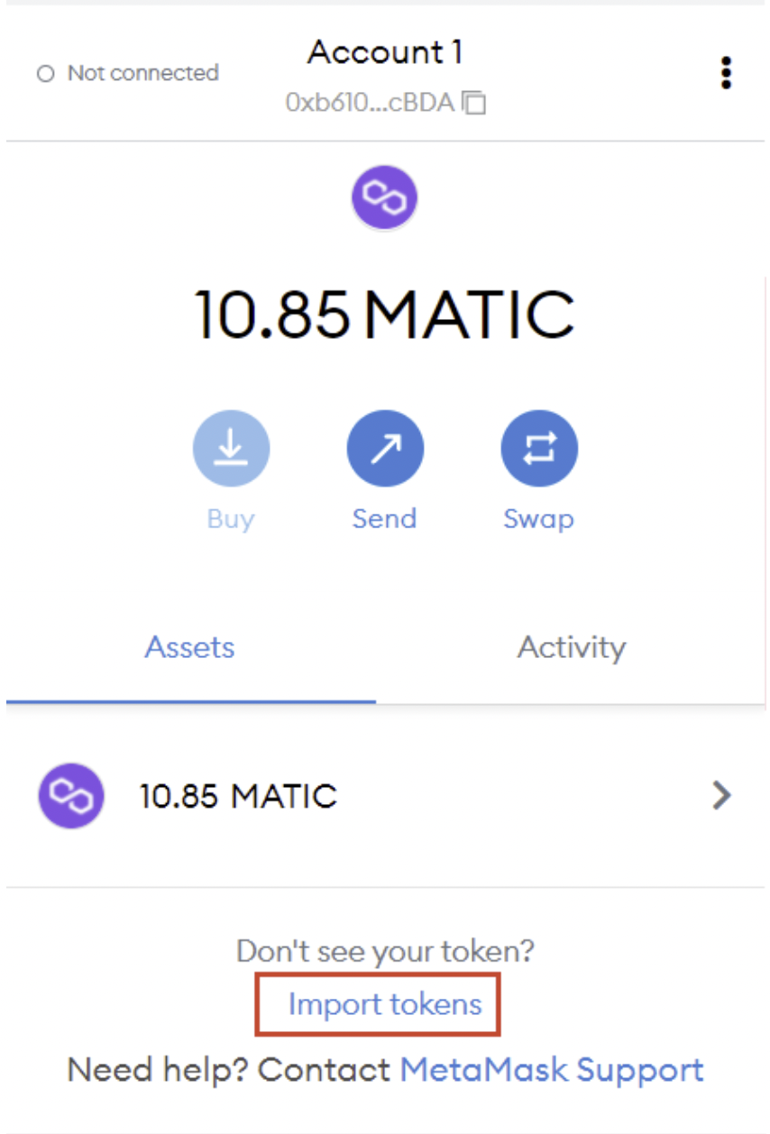
Task: Click the Swap label
Action: pos(539,519)
